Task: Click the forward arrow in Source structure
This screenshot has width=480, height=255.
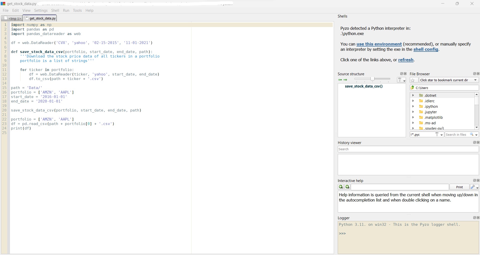Action: pyautogui.click(x=346, y=80)
